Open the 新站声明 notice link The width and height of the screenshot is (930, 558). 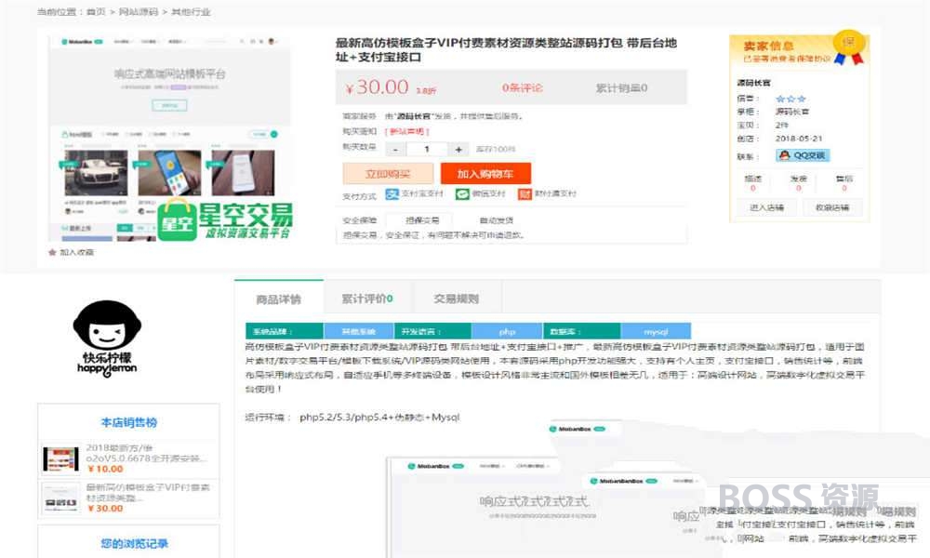coord(407,132)
